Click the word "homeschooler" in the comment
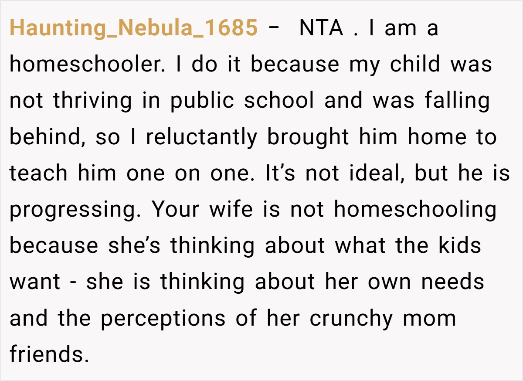This screenshot has width=523, height=381. 88,65
